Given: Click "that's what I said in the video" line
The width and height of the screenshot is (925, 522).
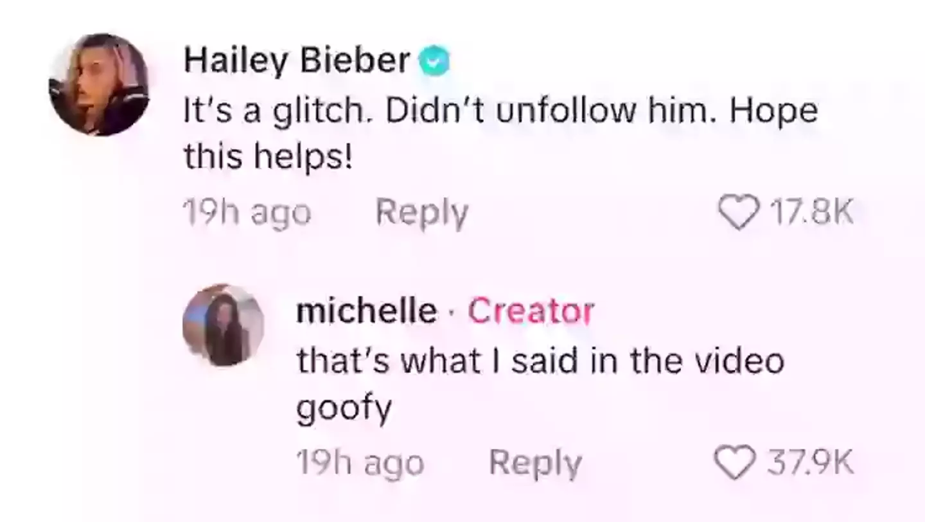Looking at the screenshot, I should click(540, 361).
